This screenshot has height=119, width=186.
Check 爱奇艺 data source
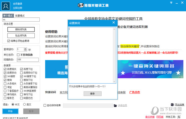[5, 98]
